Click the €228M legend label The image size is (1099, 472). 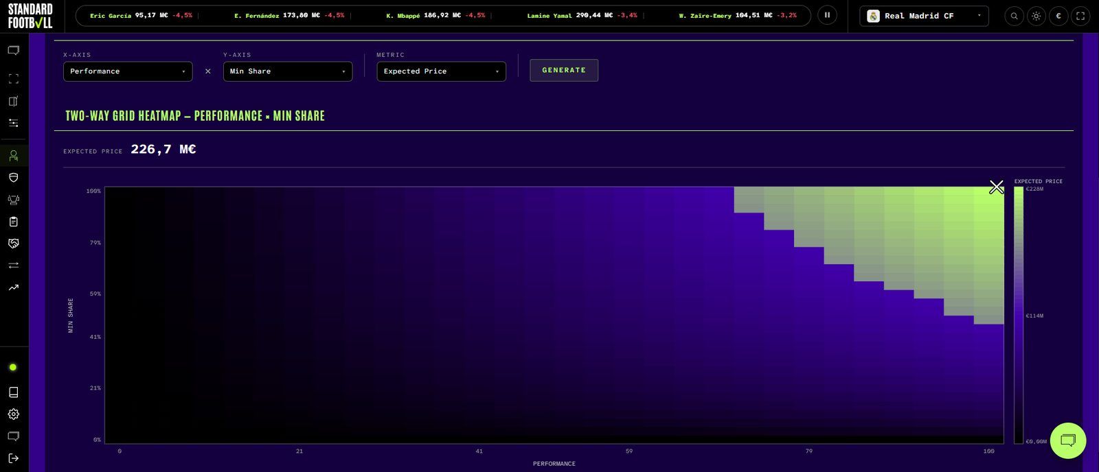1034,189
